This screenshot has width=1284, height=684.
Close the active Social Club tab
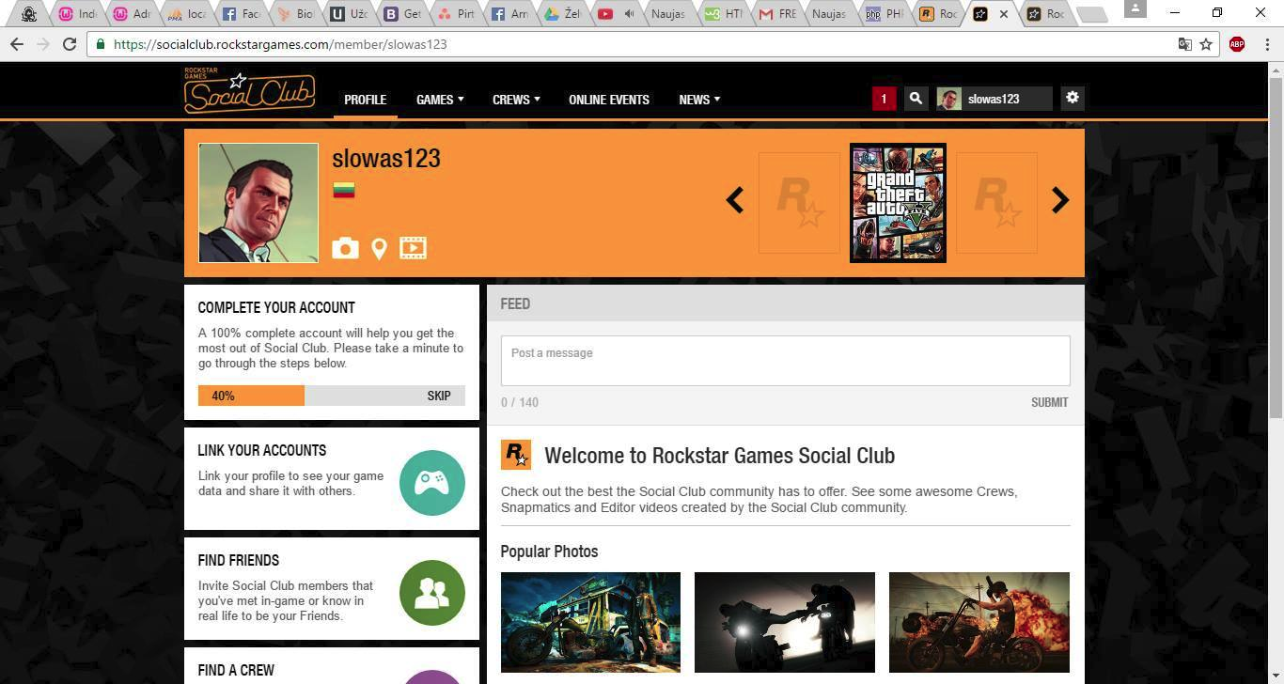[1004, 14]
